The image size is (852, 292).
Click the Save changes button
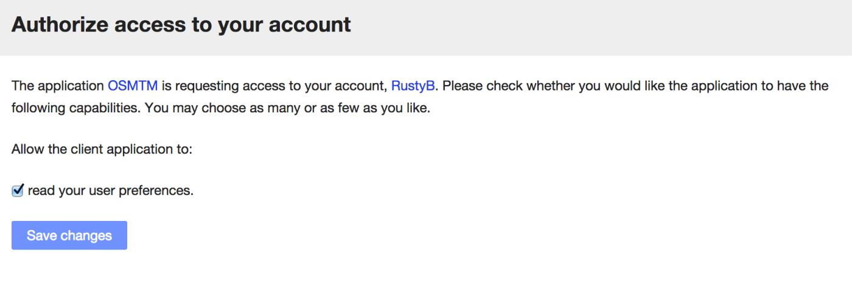pos(69,236)
